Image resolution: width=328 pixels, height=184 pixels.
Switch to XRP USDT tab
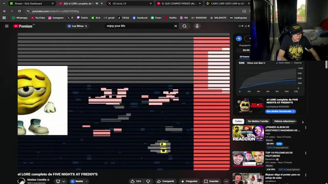pos(227,4)
